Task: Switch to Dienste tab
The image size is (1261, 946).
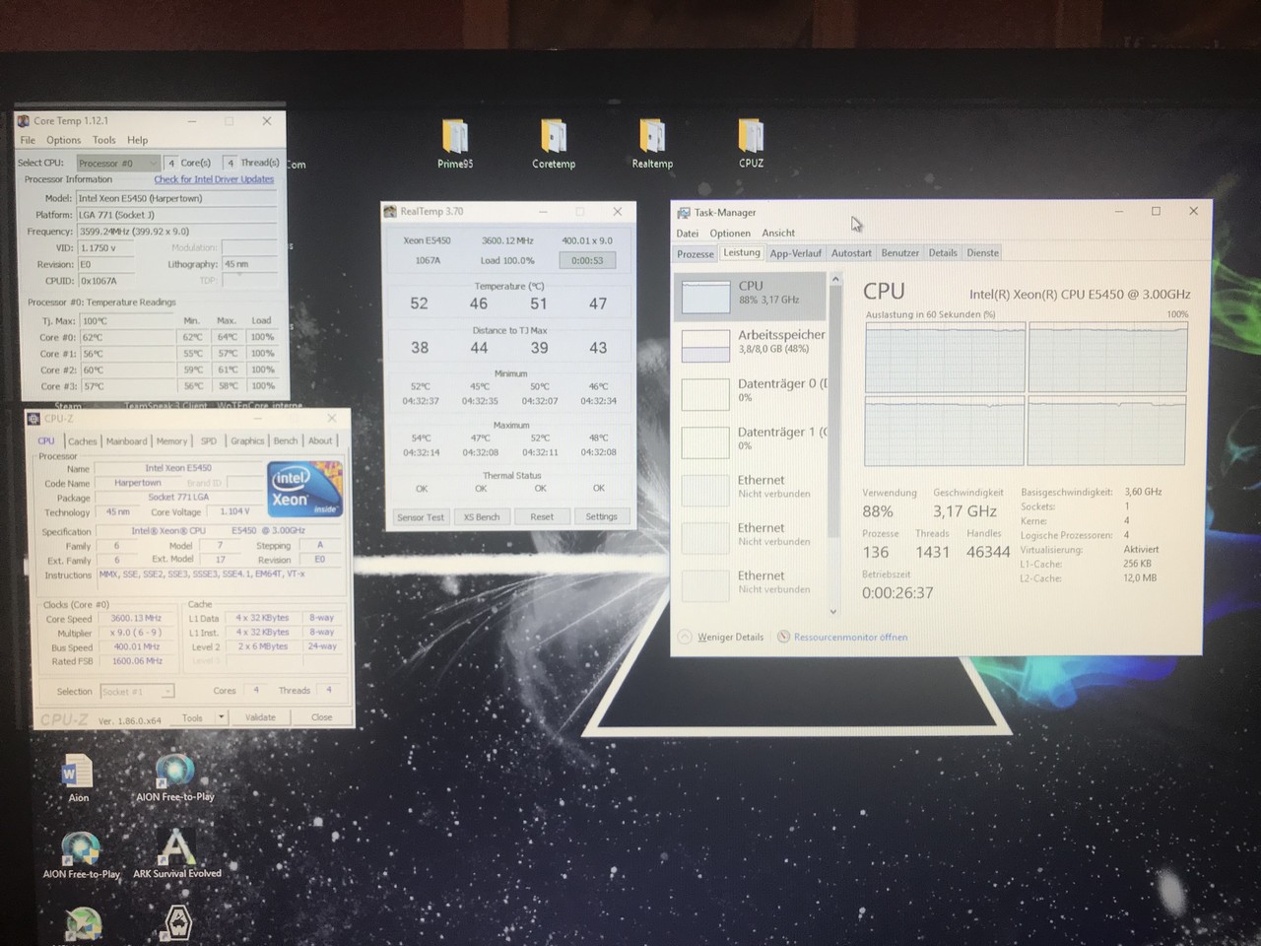Action: 982,253
